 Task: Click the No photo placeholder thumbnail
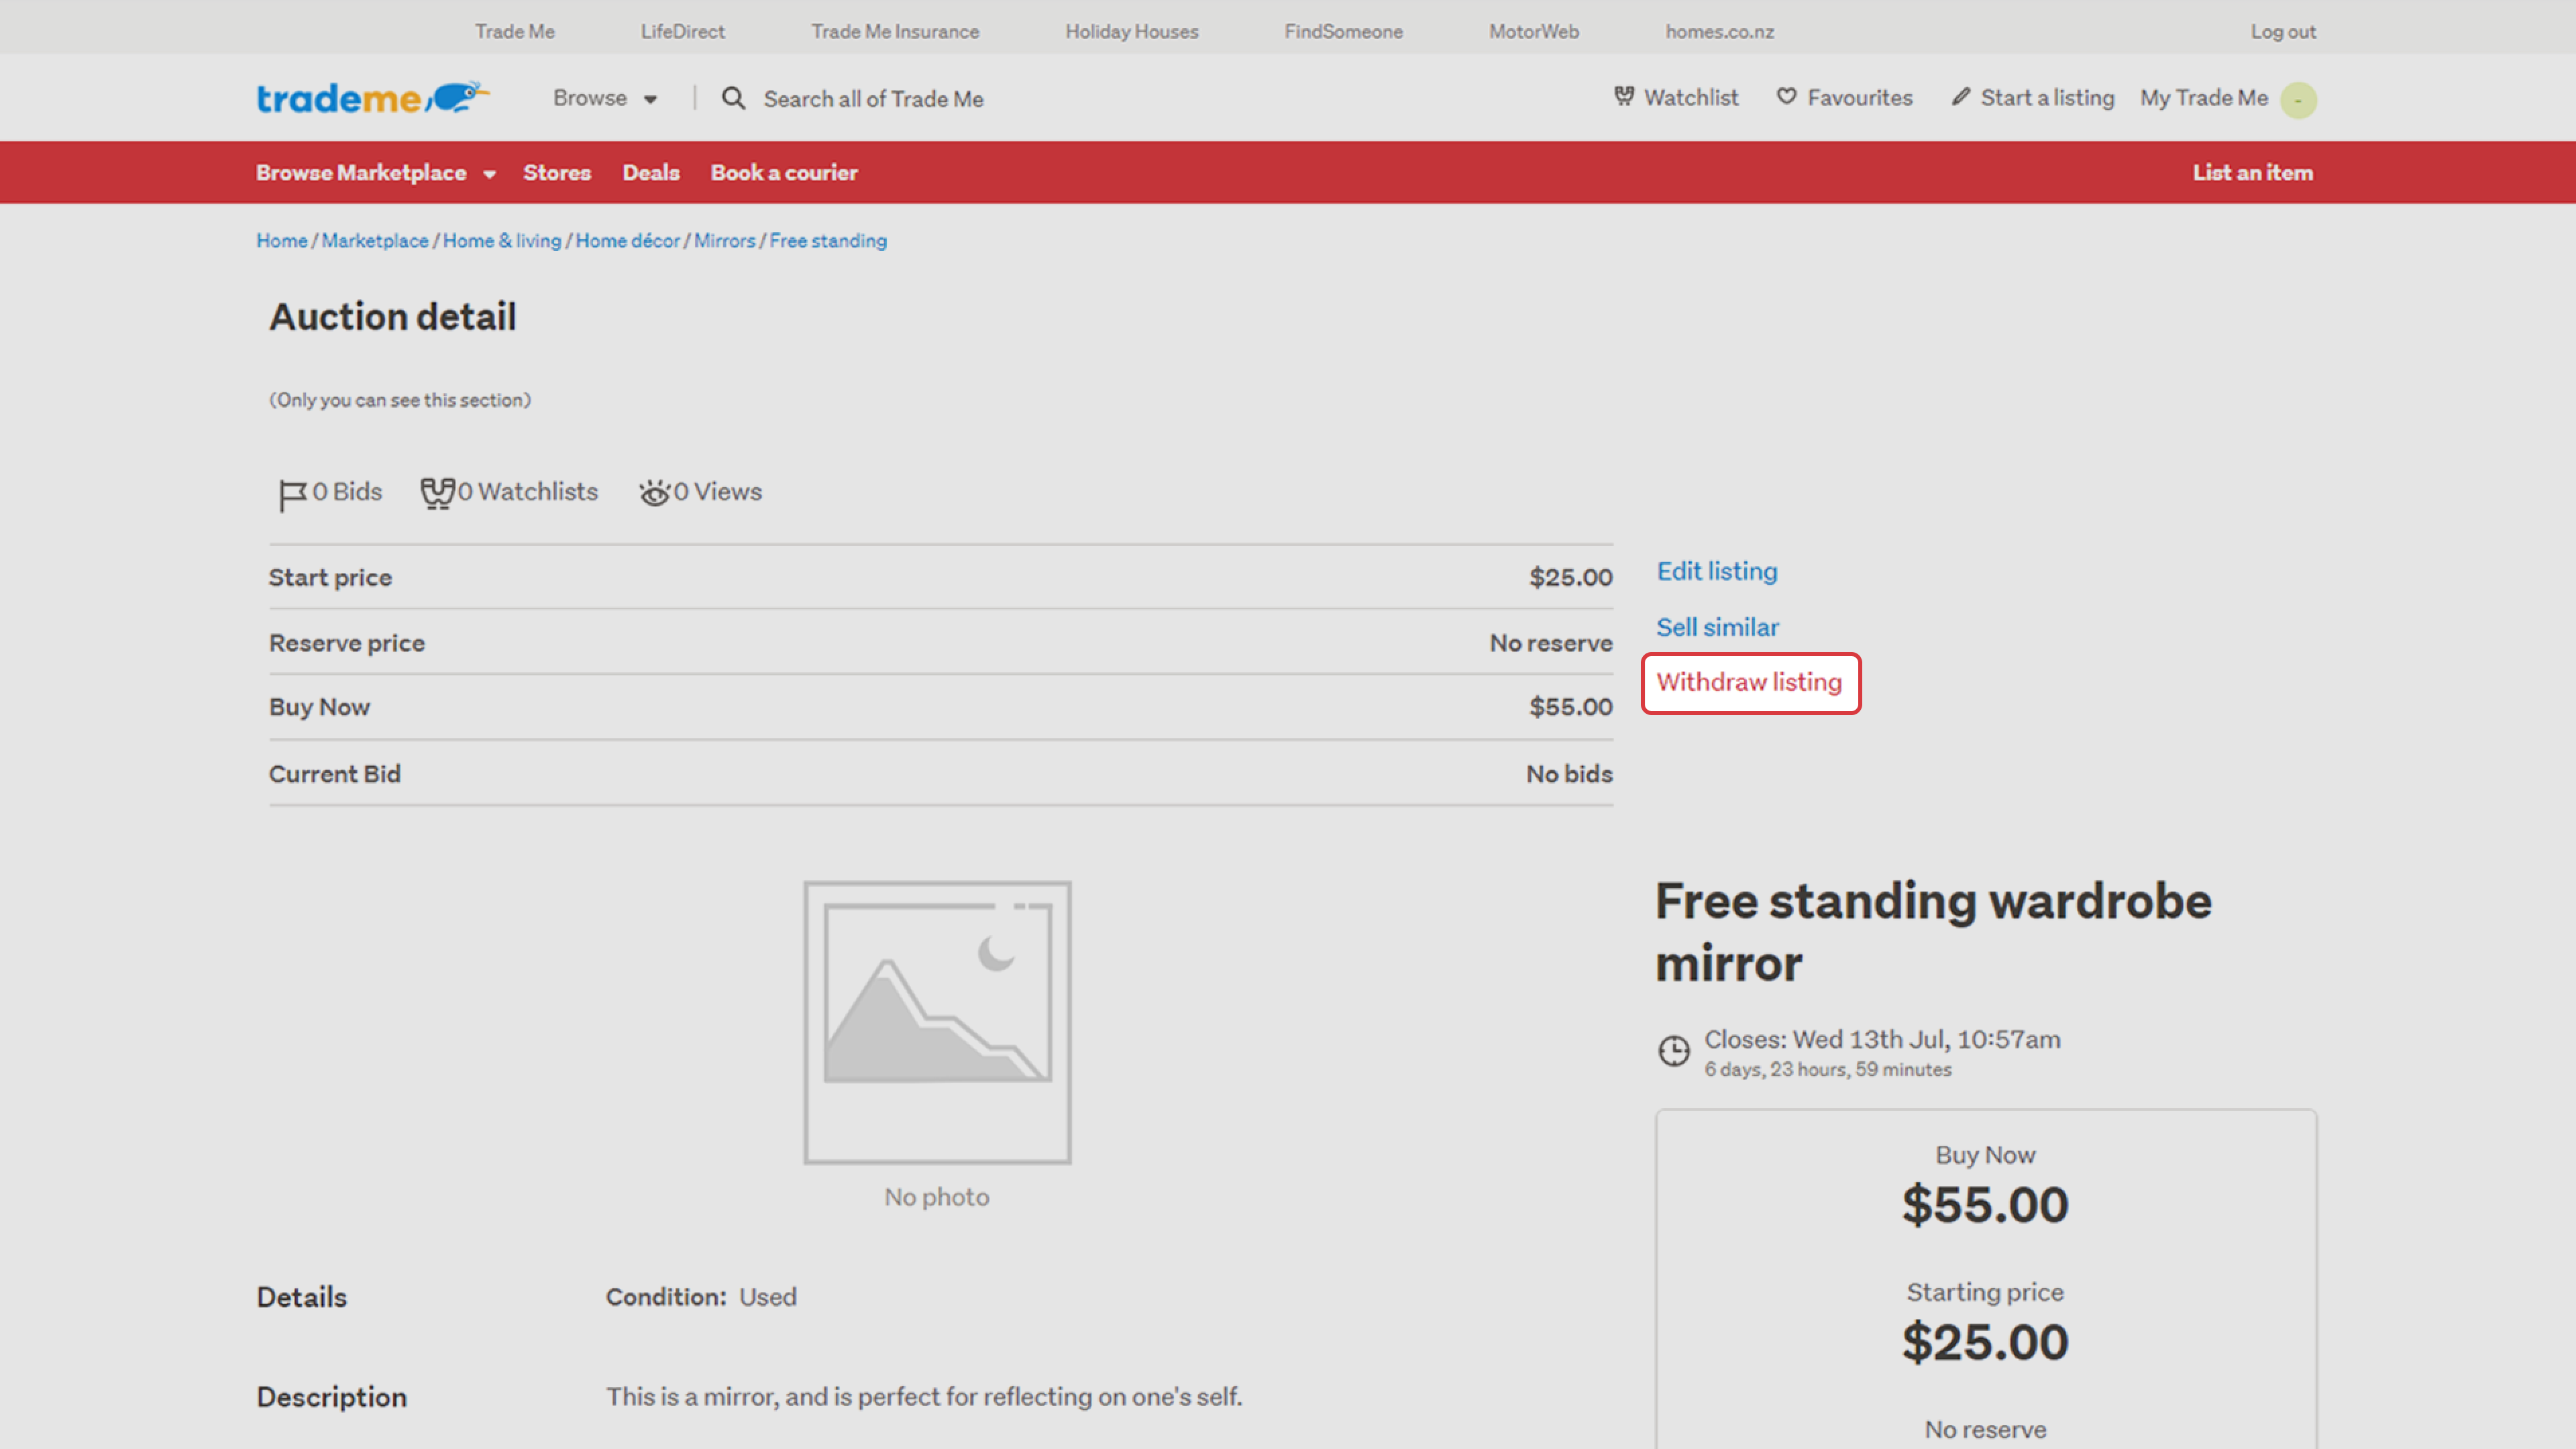tap(937, 1022)
